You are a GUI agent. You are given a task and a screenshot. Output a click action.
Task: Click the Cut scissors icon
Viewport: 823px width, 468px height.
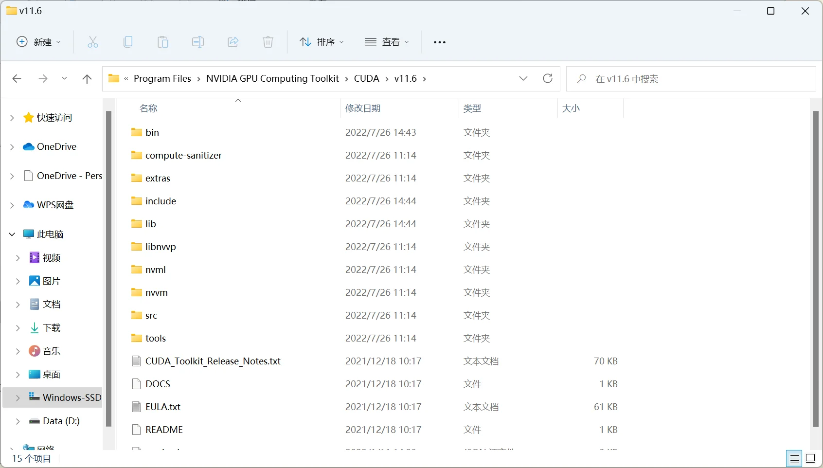(93, 42)
